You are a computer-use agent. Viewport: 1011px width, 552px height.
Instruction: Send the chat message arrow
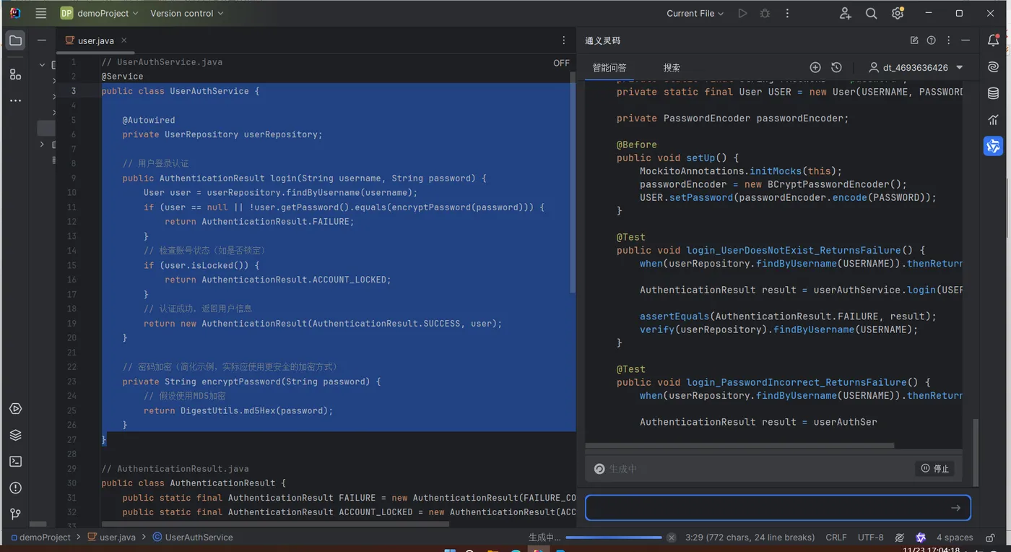[x=955, y=508]
